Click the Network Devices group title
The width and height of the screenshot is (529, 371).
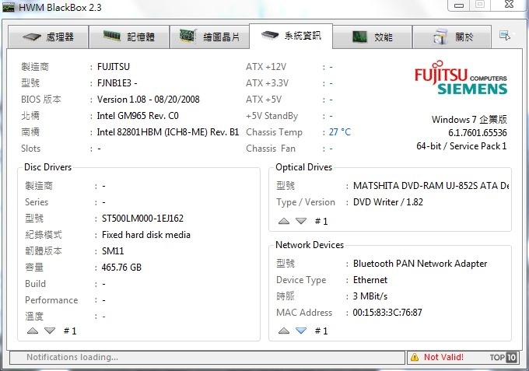[x=310, y=244]
